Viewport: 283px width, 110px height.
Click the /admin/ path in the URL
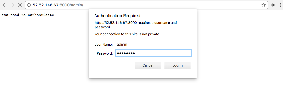click(77, 5)
